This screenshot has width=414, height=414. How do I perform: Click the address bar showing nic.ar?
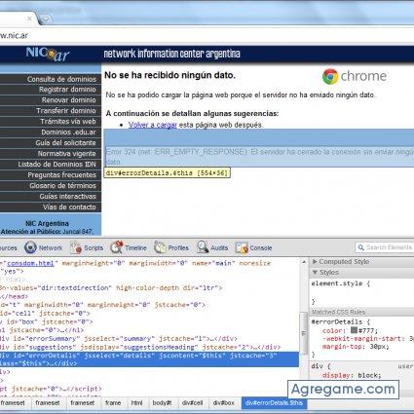coord(207,35)
